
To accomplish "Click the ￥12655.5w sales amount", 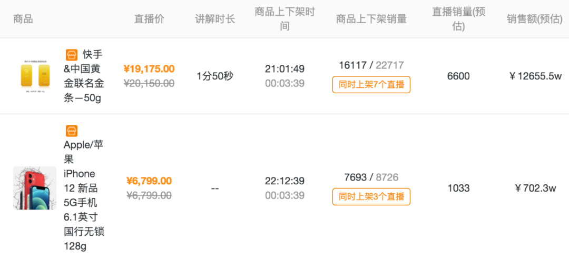I will (535, 76).
